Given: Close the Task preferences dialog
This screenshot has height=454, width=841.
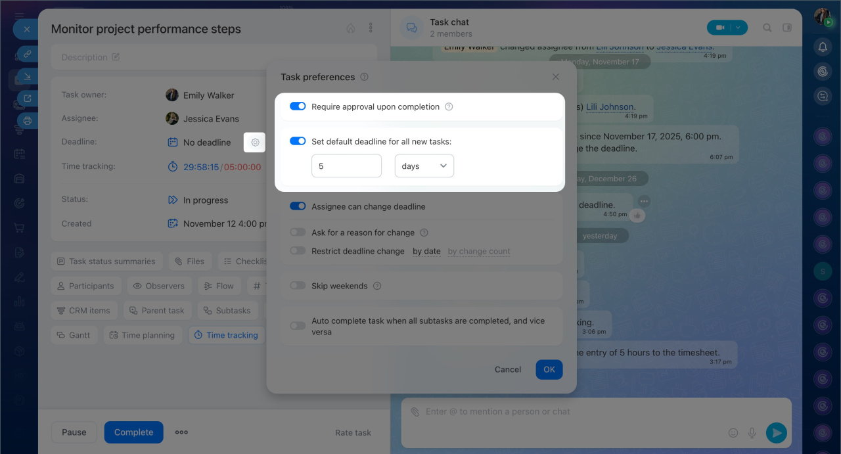Looking at the screenshot, I should coord(556,77).
